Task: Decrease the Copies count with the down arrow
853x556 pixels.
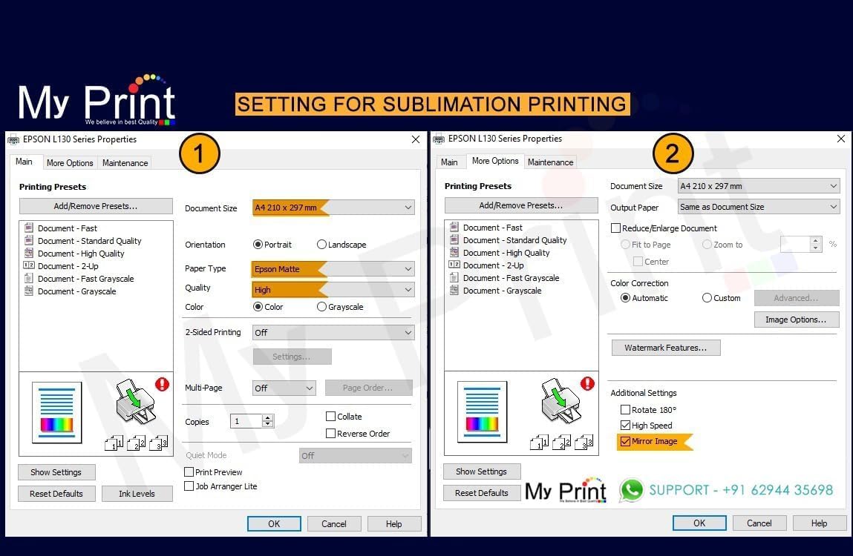Action: click(267, 424)
